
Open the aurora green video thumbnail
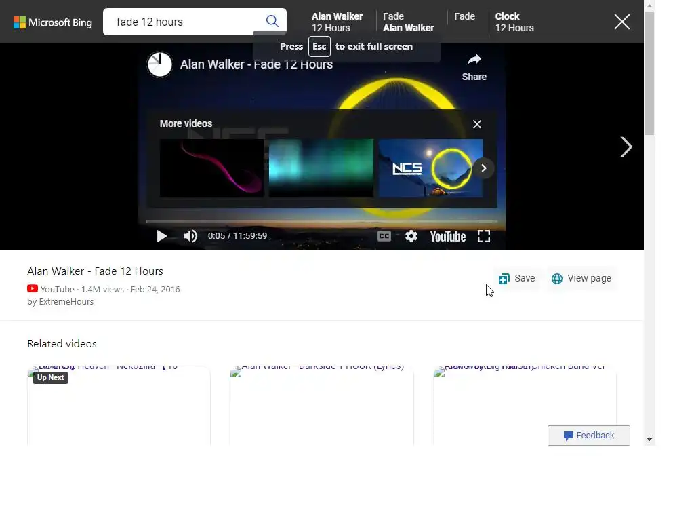click(x=321, y=168)
